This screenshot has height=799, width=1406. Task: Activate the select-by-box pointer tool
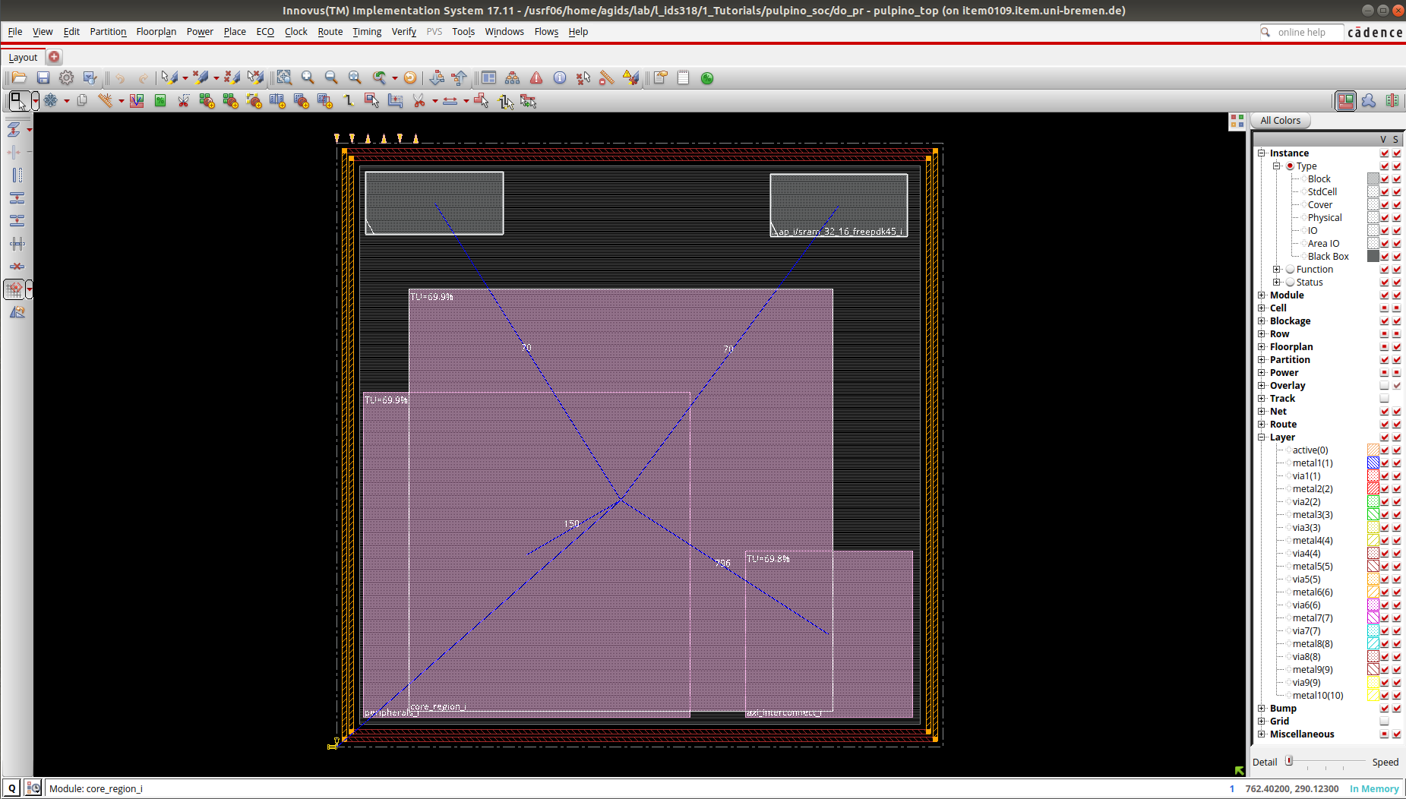click(x=18, y=100)
